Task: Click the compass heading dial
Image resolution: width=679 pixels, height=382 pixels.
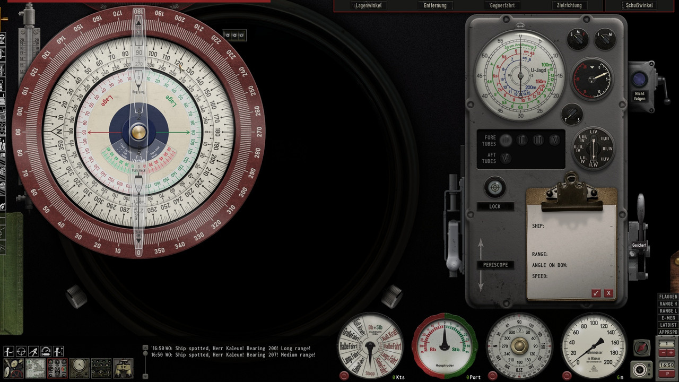Action: (519, 346)
